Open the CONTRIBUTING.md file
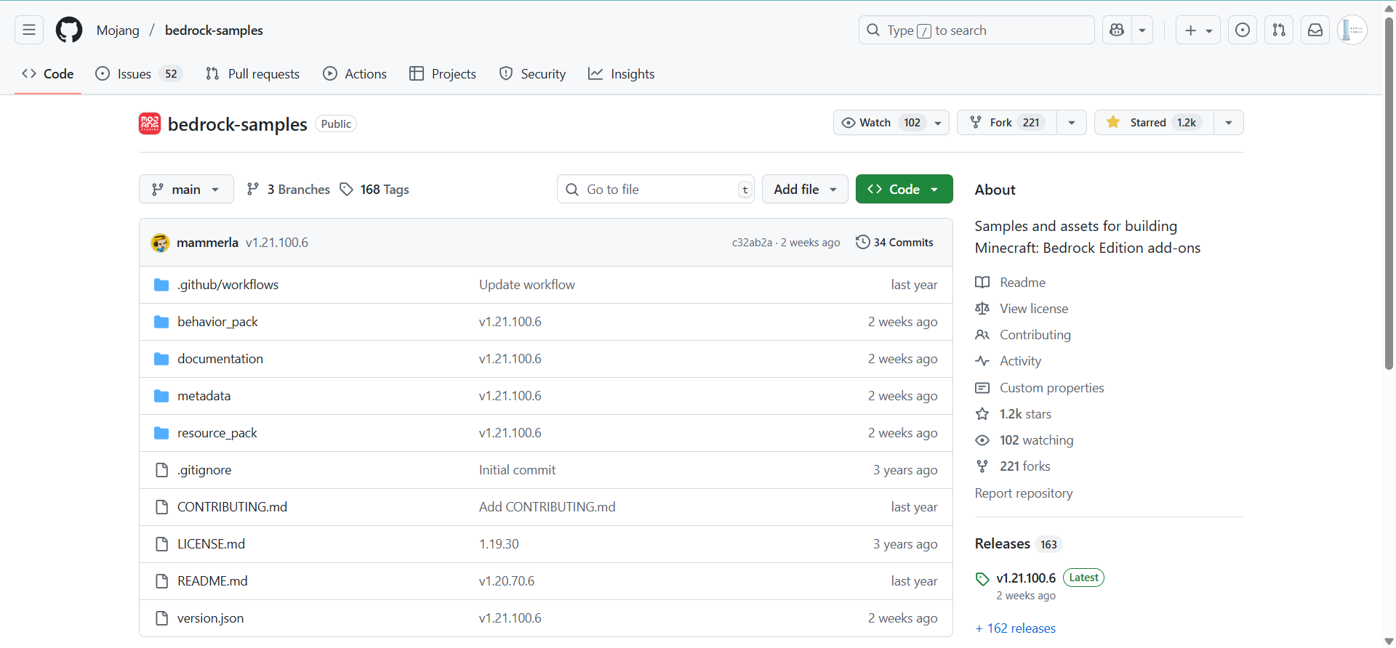This screenshot has width=1396, height=648. (x=232, y=507)
